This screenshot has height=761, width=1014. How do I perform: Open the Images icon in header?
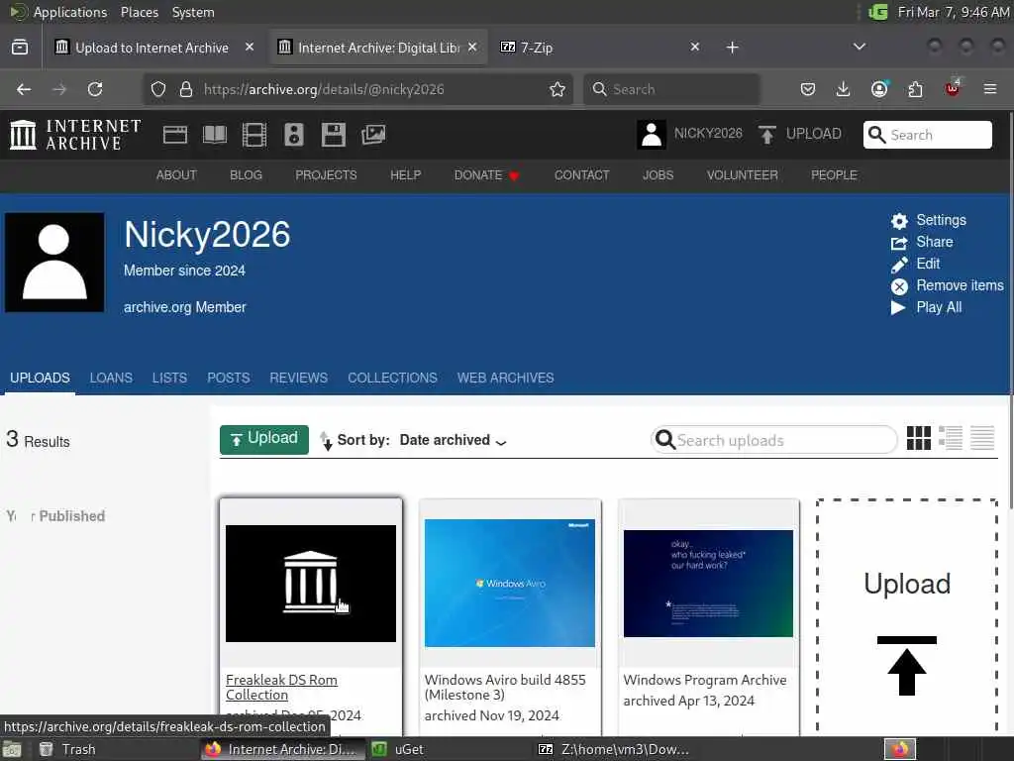373,135
